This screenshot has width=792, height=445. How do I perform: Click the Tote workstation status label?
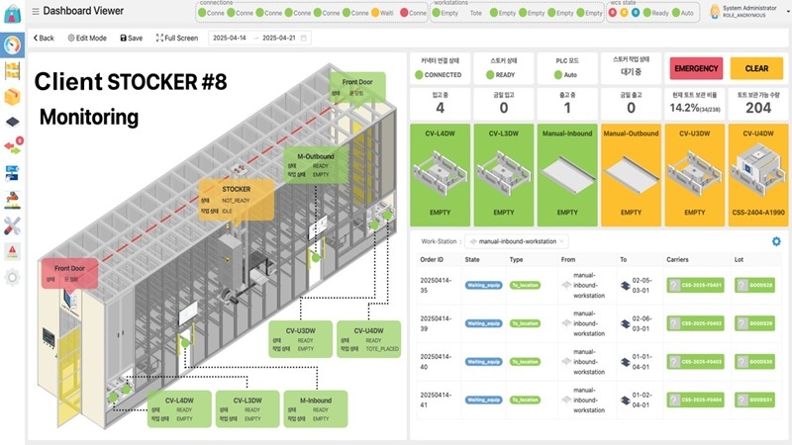pyautogui.click(x=476, y=13)
